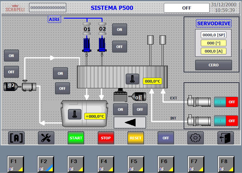Click the yellow RESET button

click(136, 138)
